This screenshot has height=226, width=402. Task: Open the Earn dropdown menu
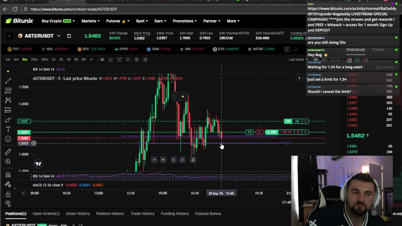pos(160,21)
